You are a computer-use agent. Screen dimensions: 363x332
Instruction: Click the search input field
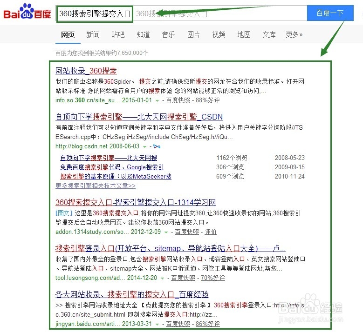coord(182,13)
